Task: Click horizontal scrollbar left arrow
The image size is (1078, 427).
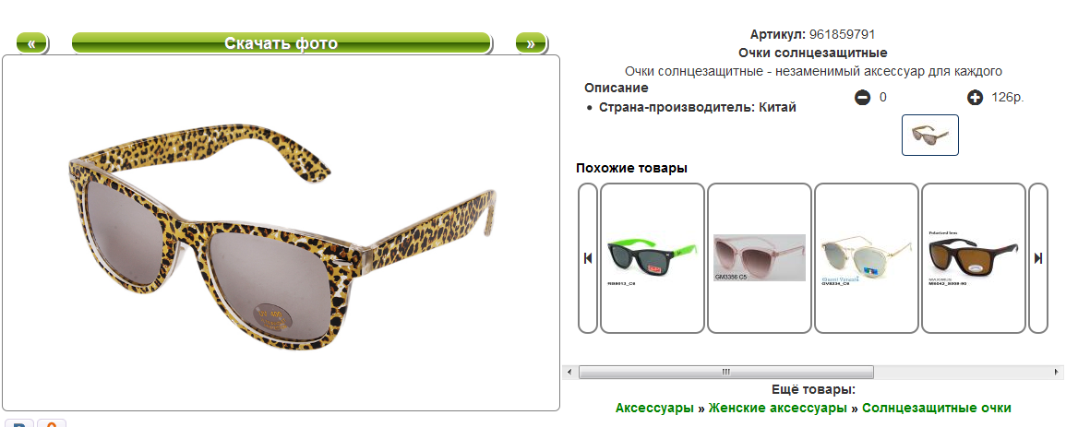Action: tap(569, 372)
